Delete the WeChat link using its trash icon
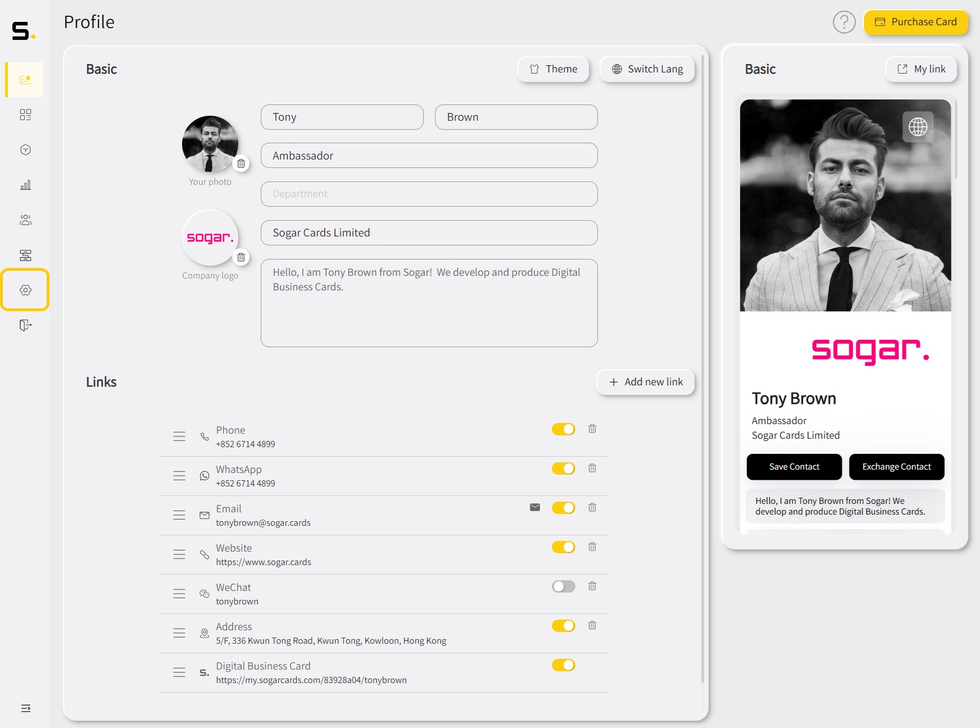This screenshot has width=980, height=728. click(592, 586)
